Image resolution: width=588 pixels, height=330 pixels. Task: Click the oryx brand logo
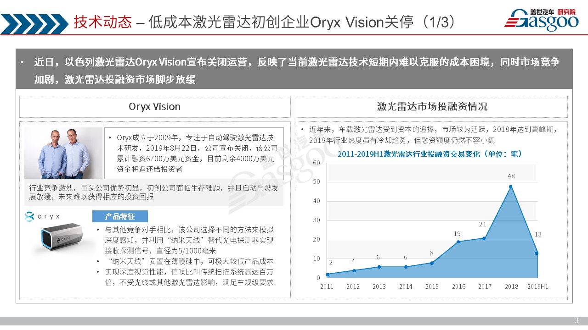[x=43, y=216]
